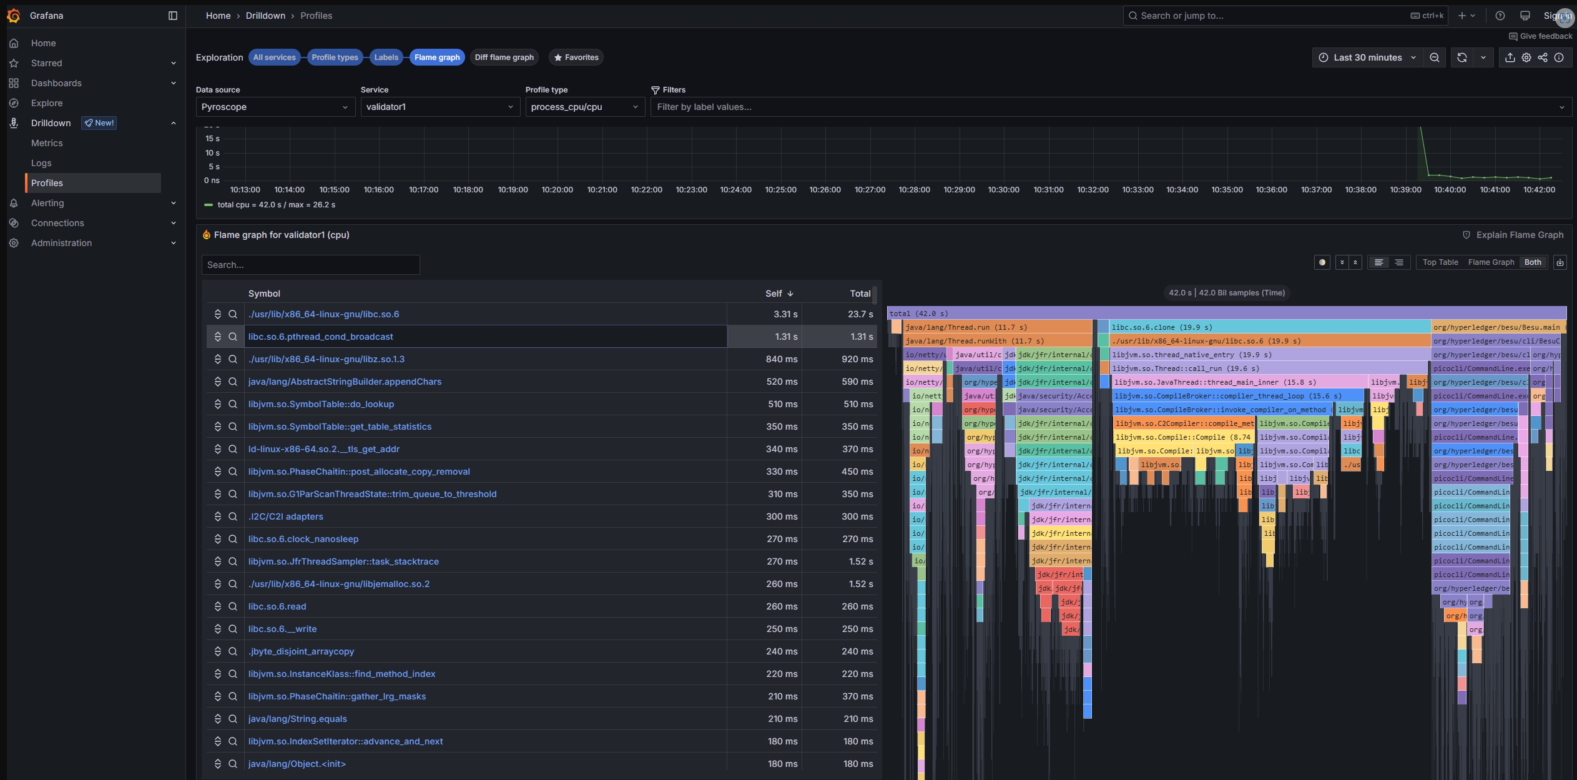Click the java/lang/Thread.run (11.7 s) flame bar

998,327
